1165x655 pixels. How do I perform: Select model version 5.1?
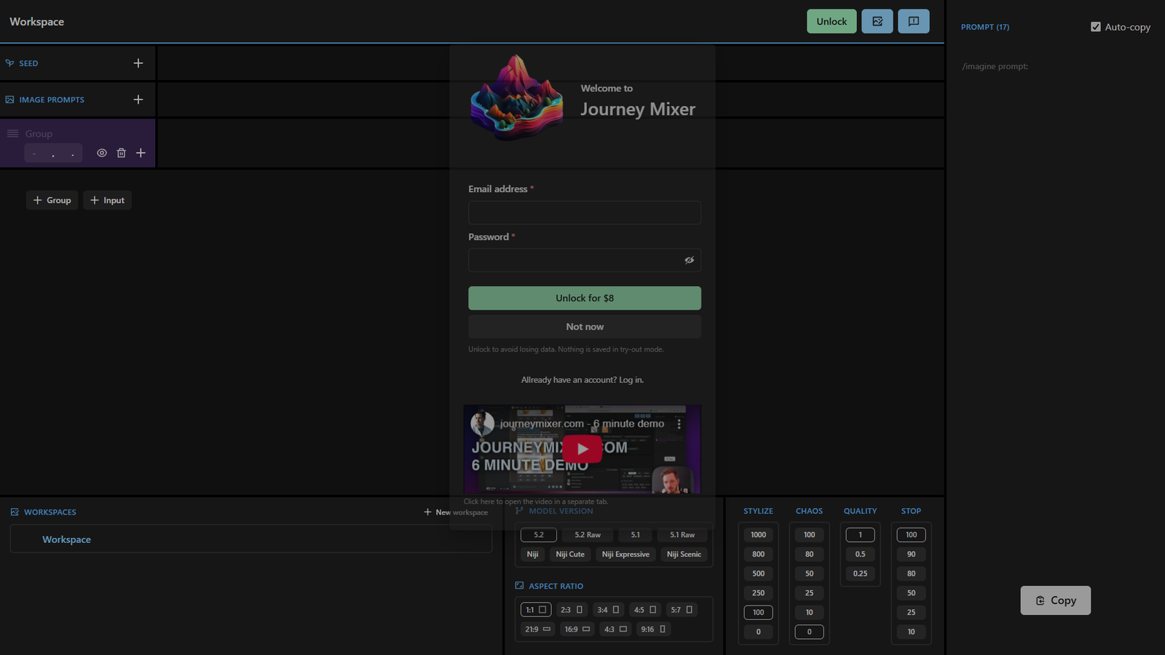click(x=636, y=535)
